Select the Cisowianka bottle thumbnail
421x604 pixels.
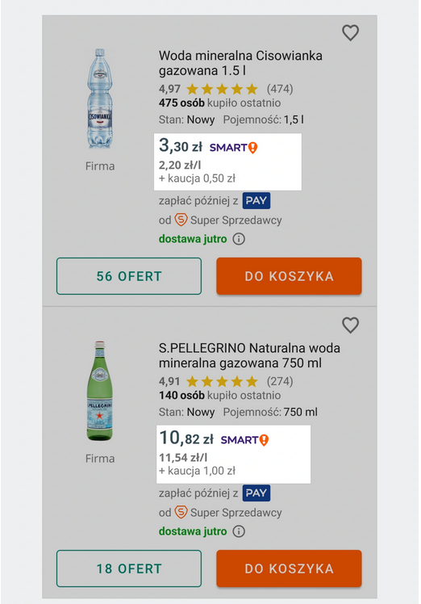100,99
